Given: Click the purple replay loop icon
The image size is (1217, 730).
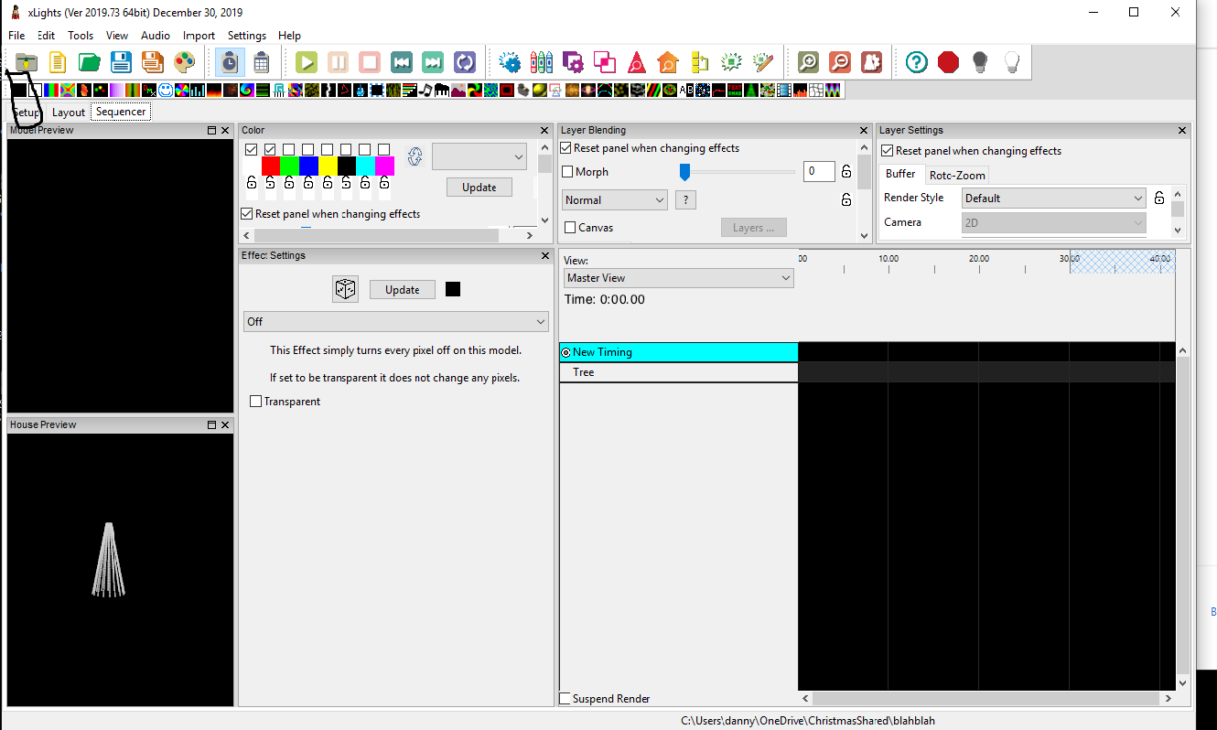Looking at the screenshot, I should 466,62.
